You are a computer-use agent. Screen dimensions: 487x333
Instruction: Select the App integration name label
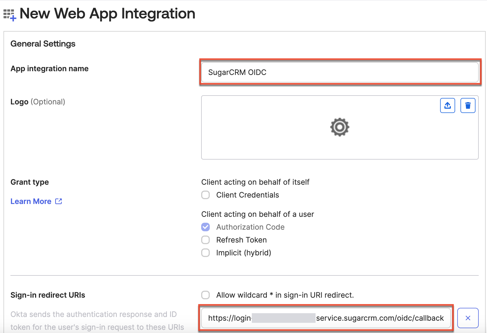pos(49,69)
